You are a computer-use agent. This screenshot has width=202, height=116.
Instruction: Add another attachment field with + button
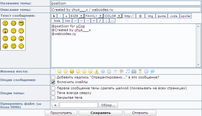pos(55,105)
